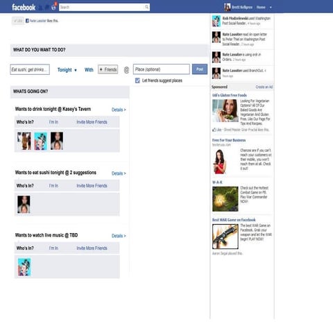This screenshot has width=333, height=333.
Task: Go to Home in top bar
Action: click(261, 8)
